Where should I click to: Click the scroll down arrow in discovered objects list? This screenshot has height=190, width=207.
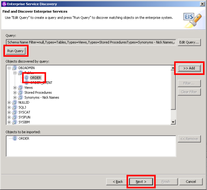[173, 122]
